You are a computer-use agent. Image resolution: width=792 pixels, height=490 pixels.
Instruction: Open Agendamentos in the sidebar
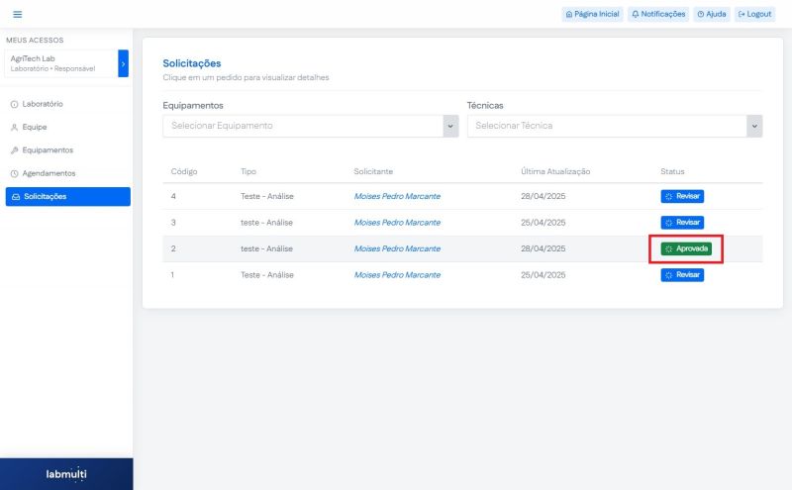49,173
